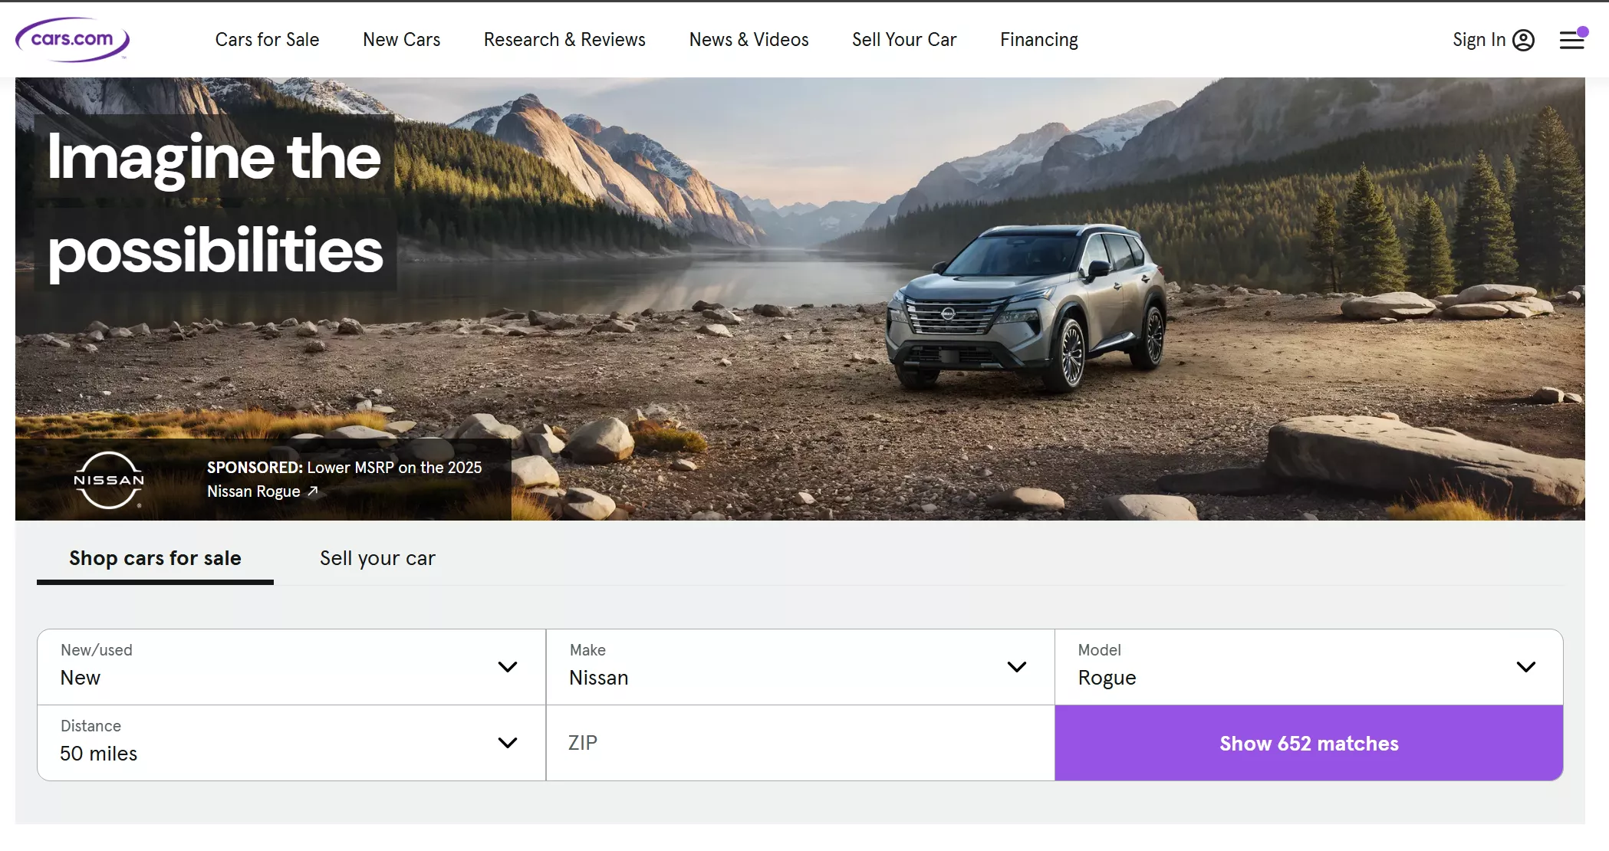Select the Shop cars for sale tab
Screen dimensions: 1609x851
coord(155,558)
